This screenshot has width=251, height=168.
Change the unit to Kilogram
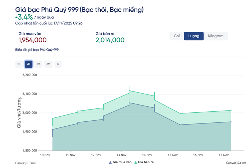pos(216,36)
